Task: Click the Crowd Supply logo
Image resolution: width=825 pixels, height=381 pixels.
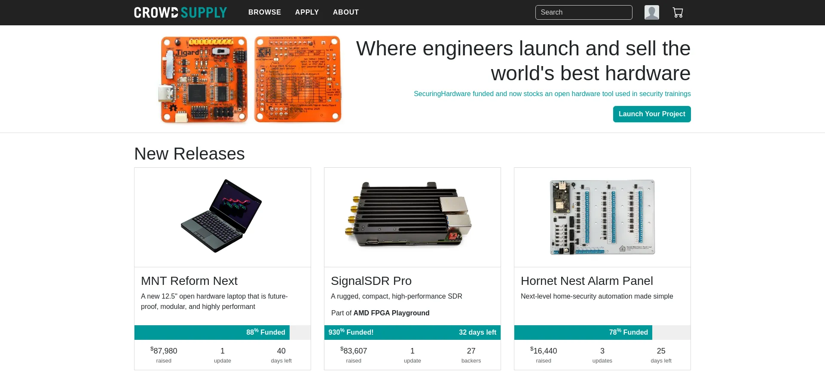Action: [x=180, y=12]
